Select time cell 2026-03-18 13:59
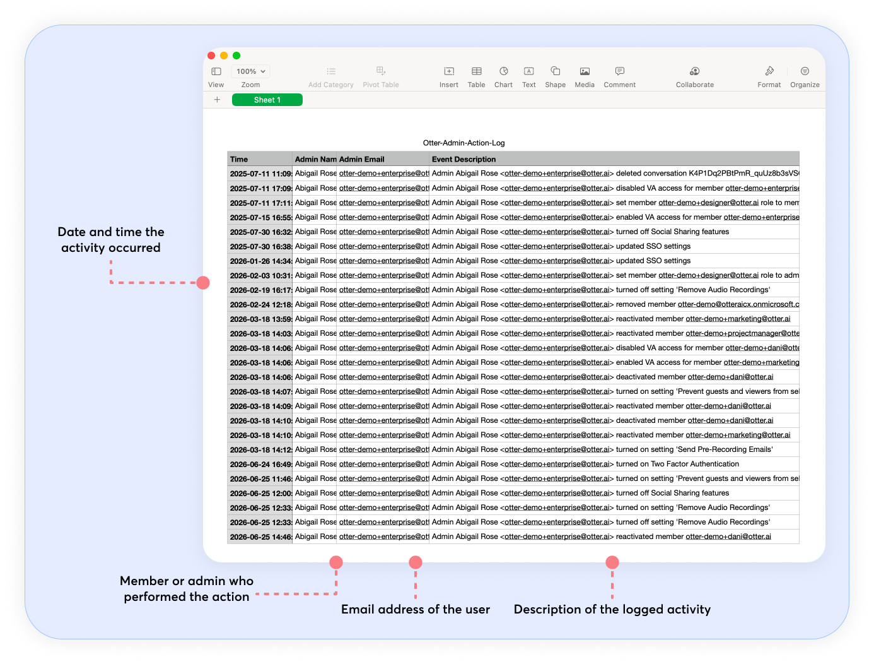 coord(260,319)
